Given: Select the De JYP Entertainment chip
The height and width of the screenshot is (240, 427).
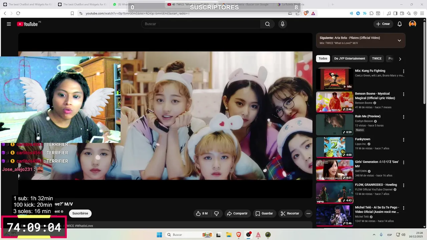Looking at the screenshot, I should (350, 59).
